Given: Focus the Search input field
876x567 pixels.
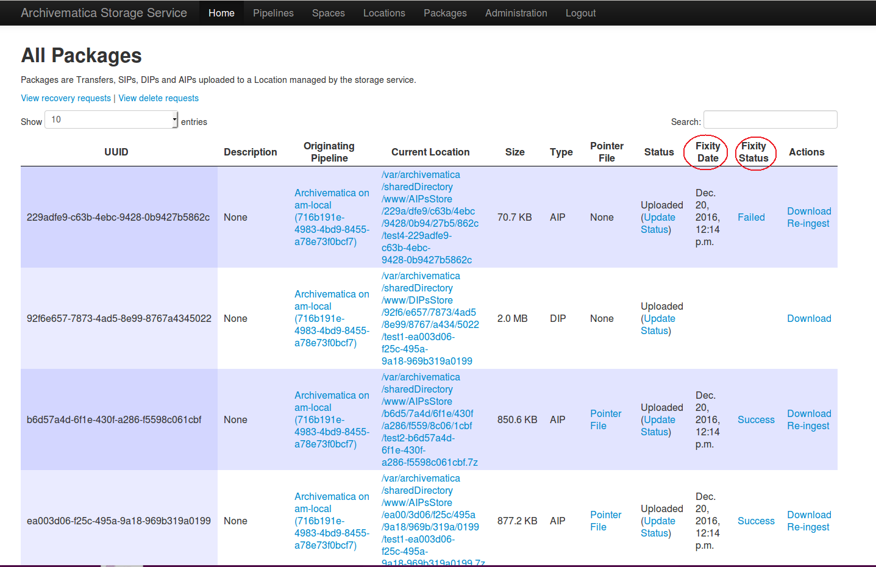Looking at the screenshot, I should 770,119.
